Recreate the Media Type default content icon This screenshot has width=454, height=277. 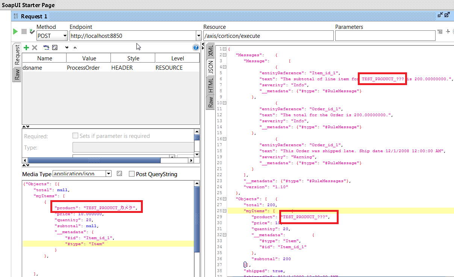(119, 174)
